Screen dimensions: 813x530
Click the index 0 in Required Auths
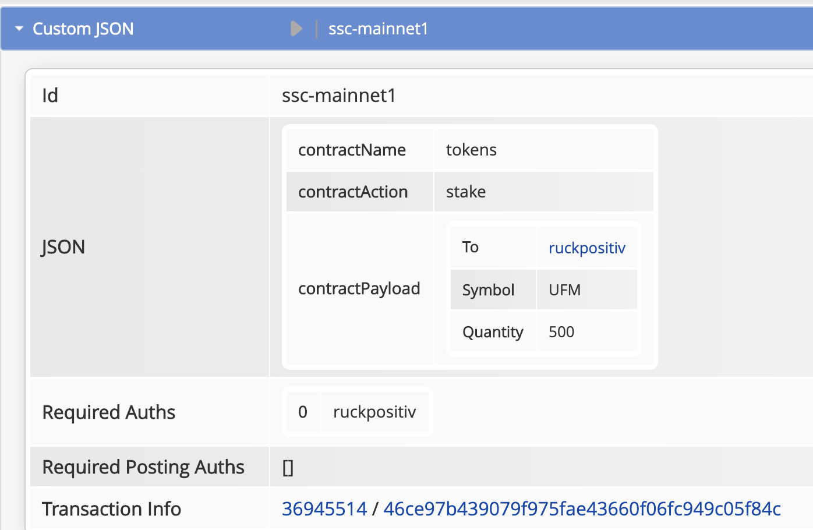coord(302,412)
